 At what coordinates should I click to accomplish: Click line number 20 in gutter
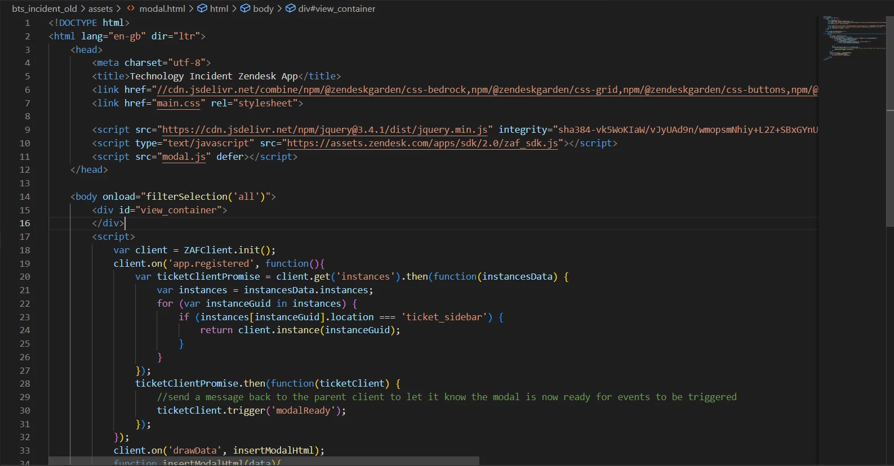(x=25, y=277)
